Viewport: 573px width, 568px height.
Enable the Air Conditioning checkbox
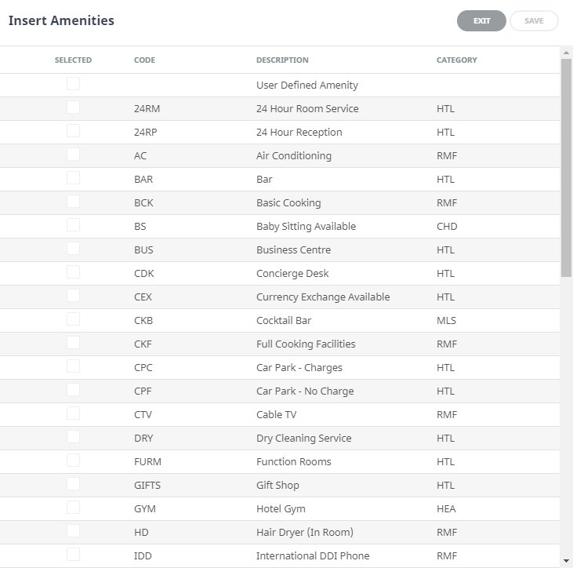click(73, 155)
